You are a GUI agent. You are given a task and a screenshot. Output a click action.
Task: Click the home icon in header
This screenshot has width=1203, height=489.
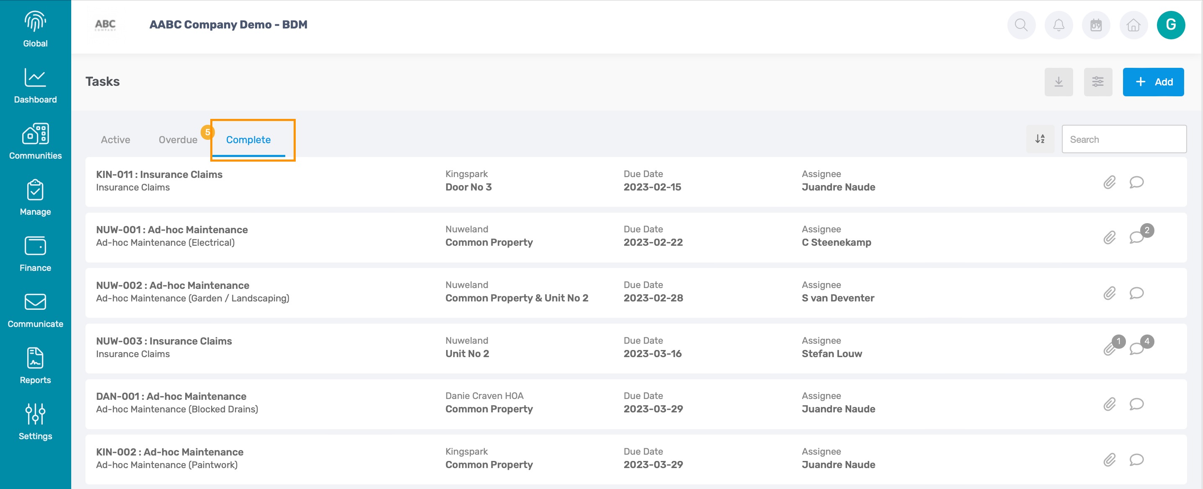click(1133, 25)
